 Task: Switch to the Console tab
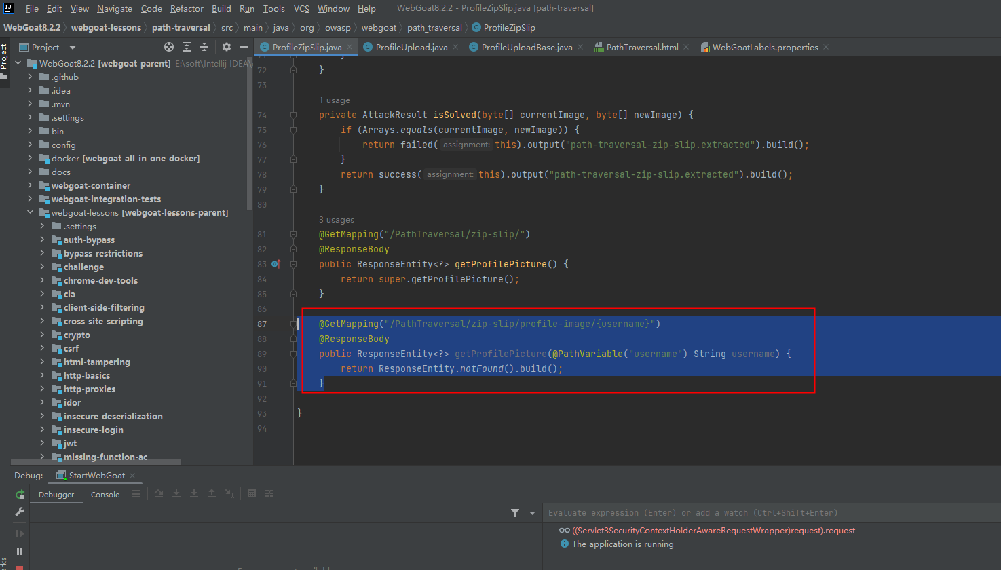coord(105,495)
